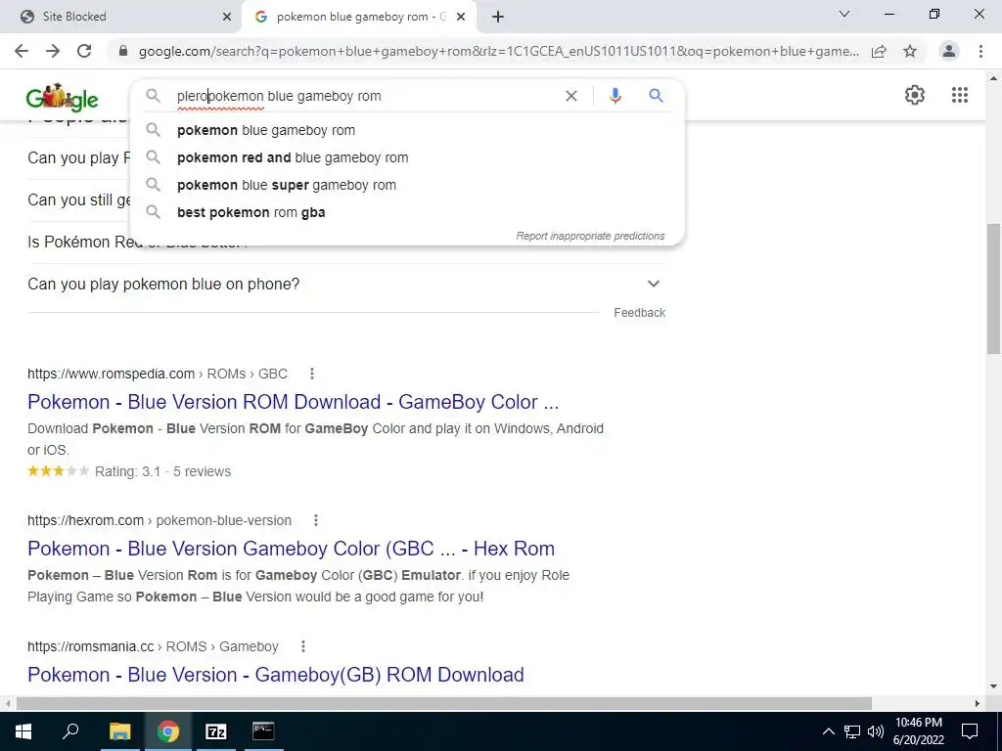Show hidden system tray icons
This screenshot has width=1002, height=751.
tap(828, 731)
